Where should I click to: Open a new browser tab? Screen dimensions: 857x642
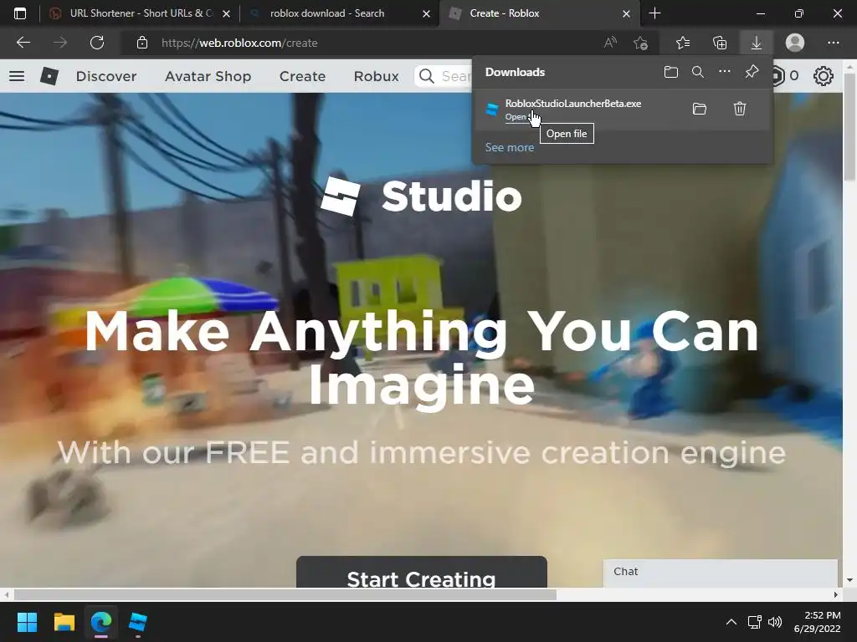tap(654, 13)
